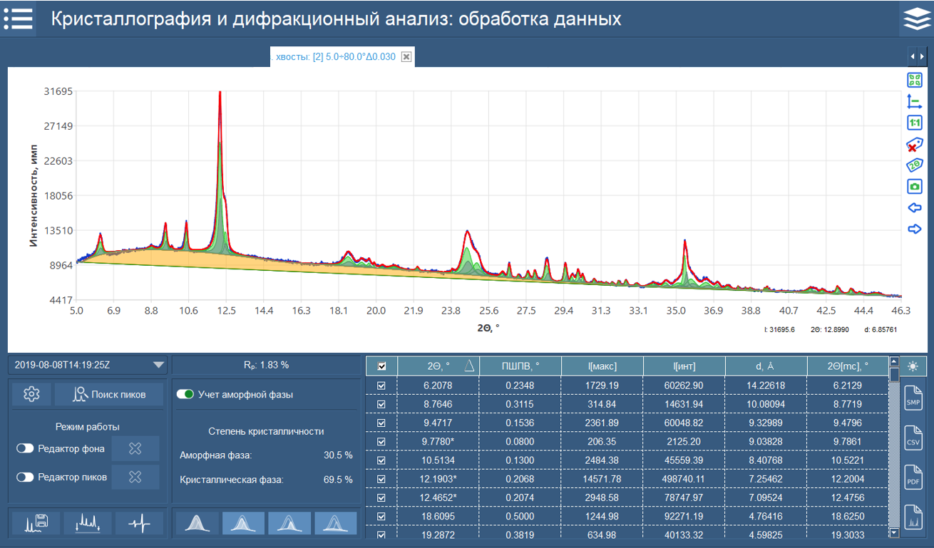Open the hamburger menu top left
This screenshot has height=548, width=934.
(x=19, y=19)
